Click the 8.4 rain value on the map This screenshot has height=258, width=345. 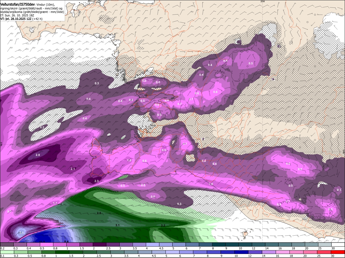point(66,242)
